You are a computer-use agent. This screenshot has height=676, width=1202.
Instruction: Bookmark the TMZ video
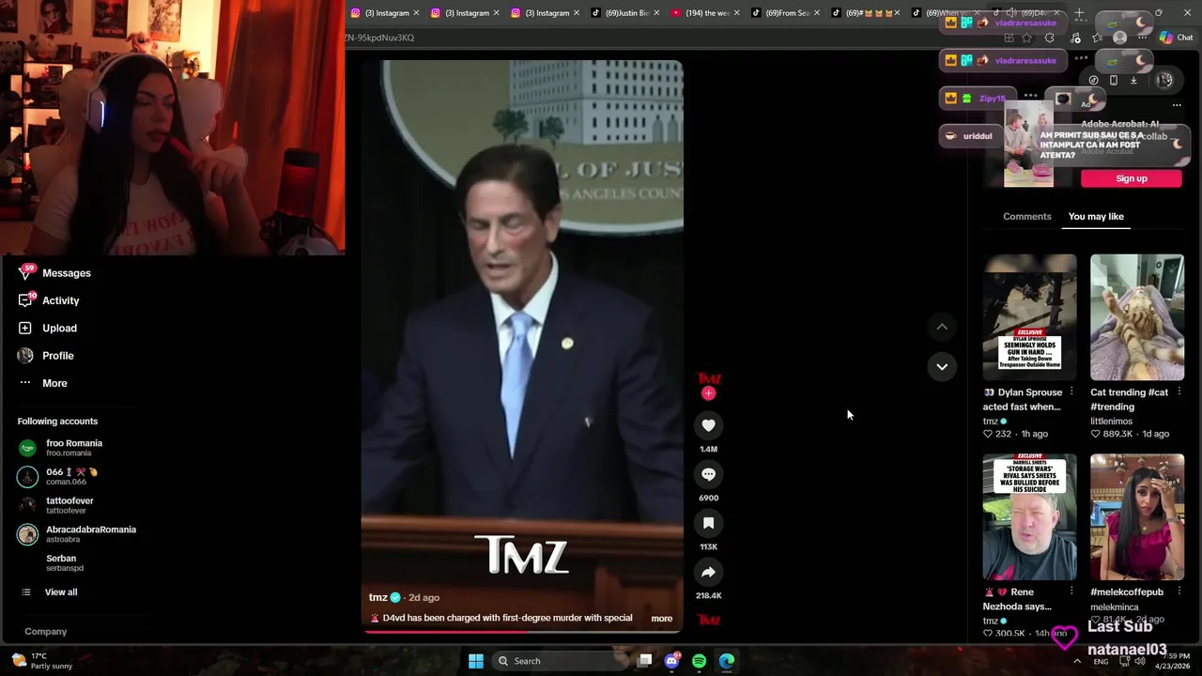point(708,523)
